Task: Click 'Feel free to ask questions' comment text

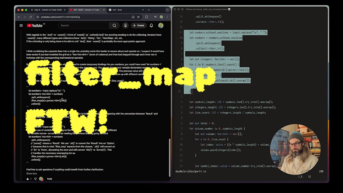Action: click(65, 169)
